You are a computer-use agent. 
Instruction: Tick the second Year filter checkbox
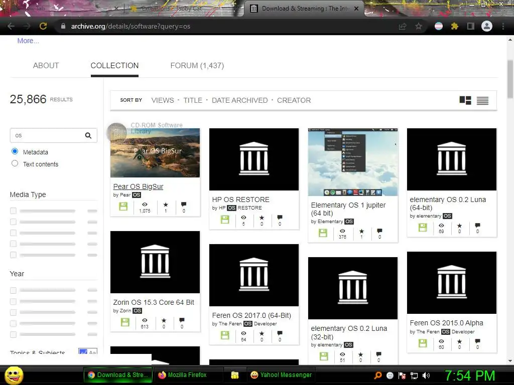[x=13, y=301]
